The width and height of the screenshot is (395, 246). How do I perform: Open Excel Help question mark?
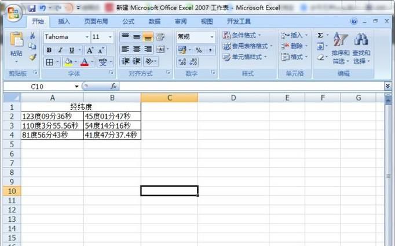tap(354, 21)
